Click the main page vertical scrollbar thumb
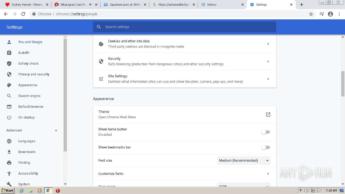Screen dimensions: 345x194 [x=343, y=84]
